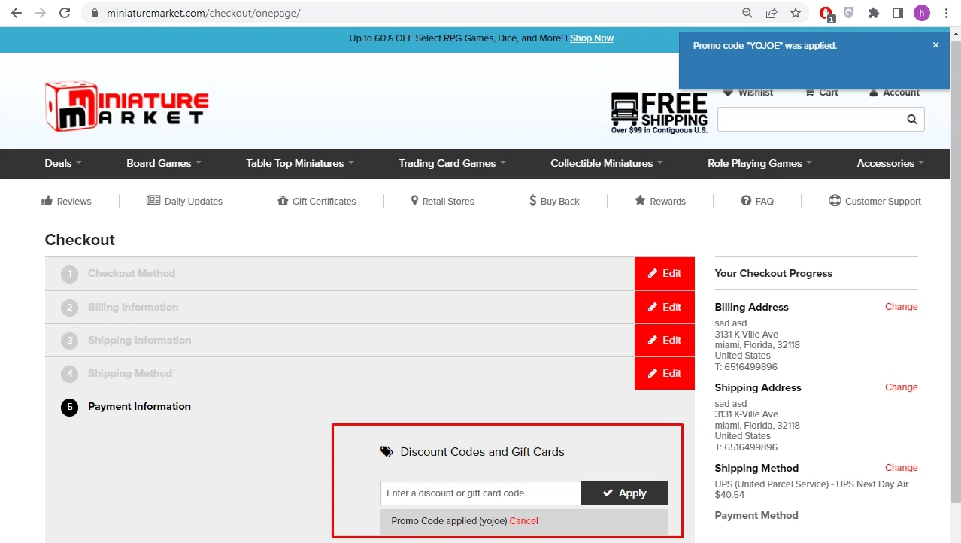961x543 pixels.
Task: Edit the Shipping Information step
Action: pyautogui.click(x=665, y=340)
